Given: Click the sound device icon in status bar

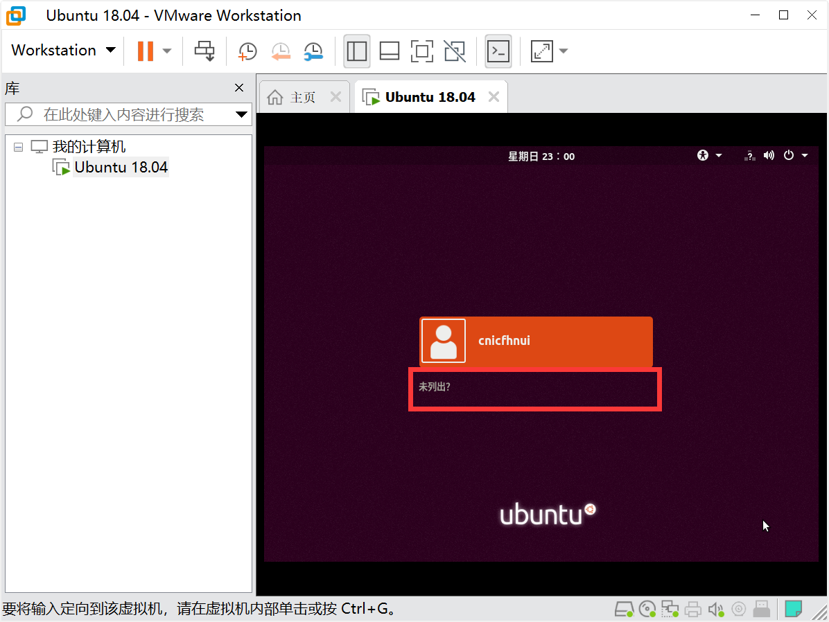Looking at the screenshot, I should 716,608.
